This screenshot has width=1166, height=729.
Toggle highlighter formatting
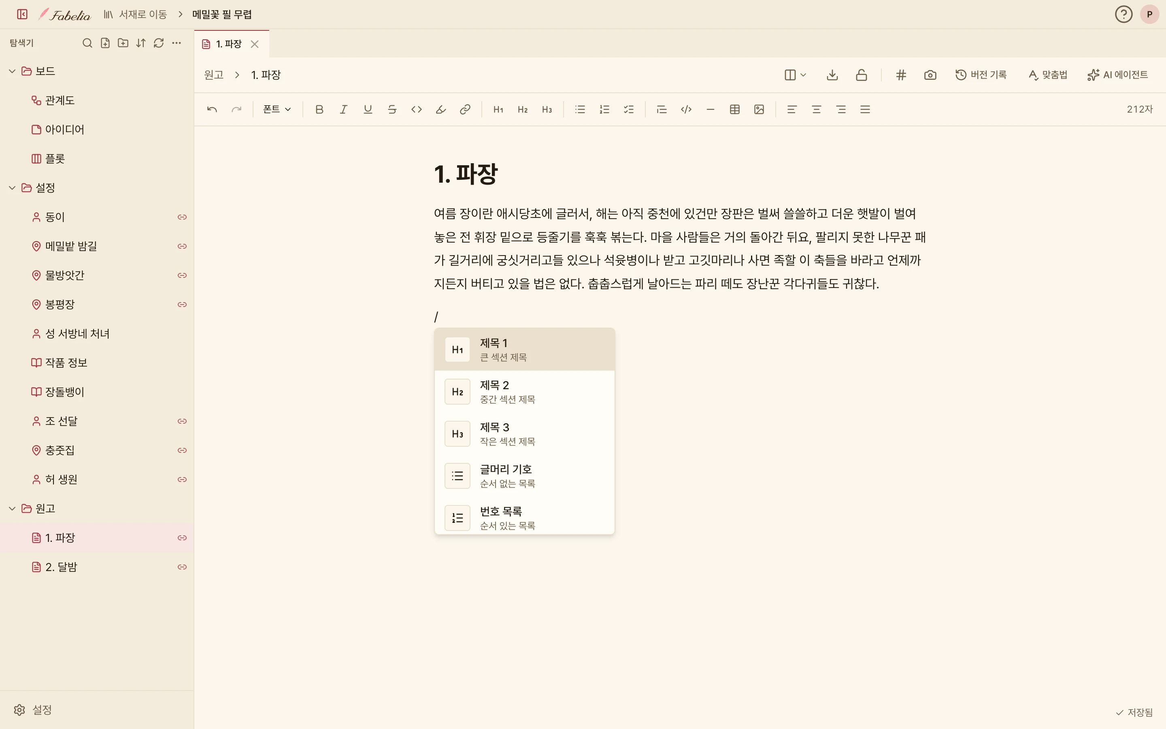tap(440, 109)
